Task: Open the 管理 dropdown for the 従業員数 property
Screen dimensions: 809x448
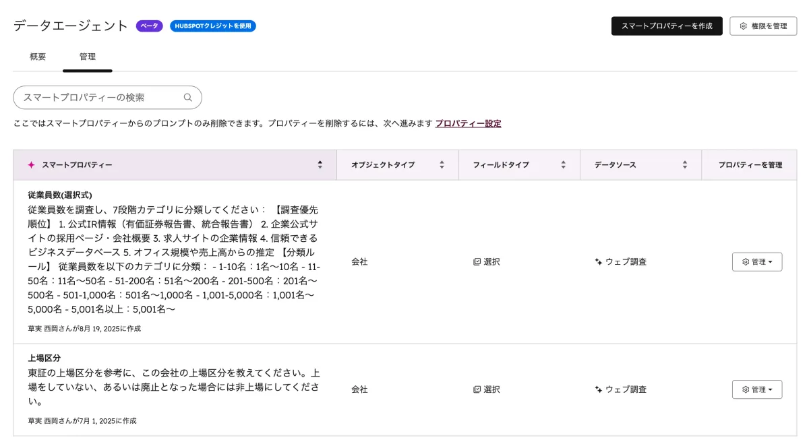Action: (x=757, y=262)
